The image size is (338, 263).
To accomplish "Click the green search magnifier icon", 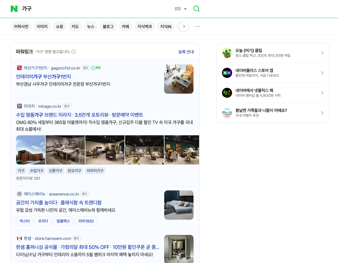I will [196, 9].
